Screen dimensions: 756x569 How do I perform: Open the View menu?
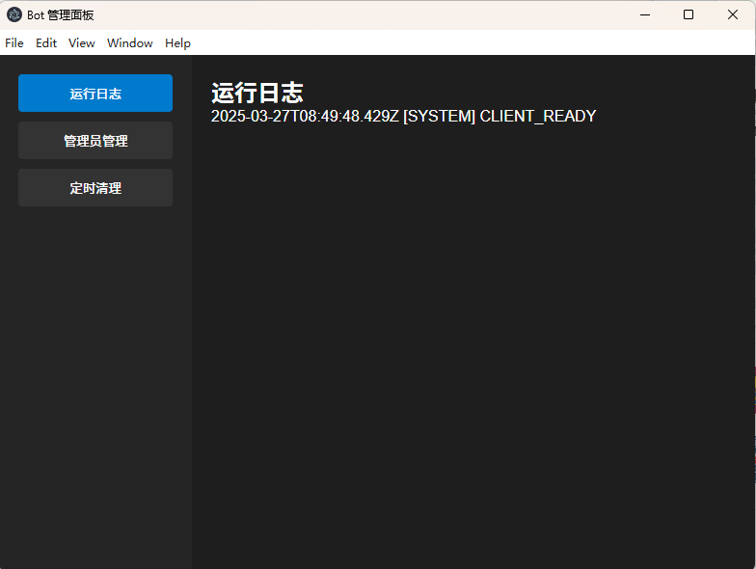81,43
